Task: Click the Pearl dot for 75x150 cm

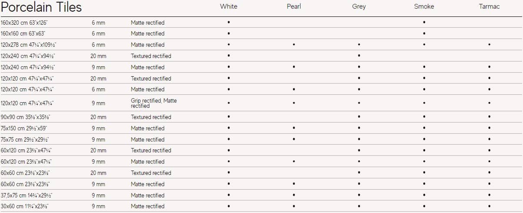Action: pos(294,128)
